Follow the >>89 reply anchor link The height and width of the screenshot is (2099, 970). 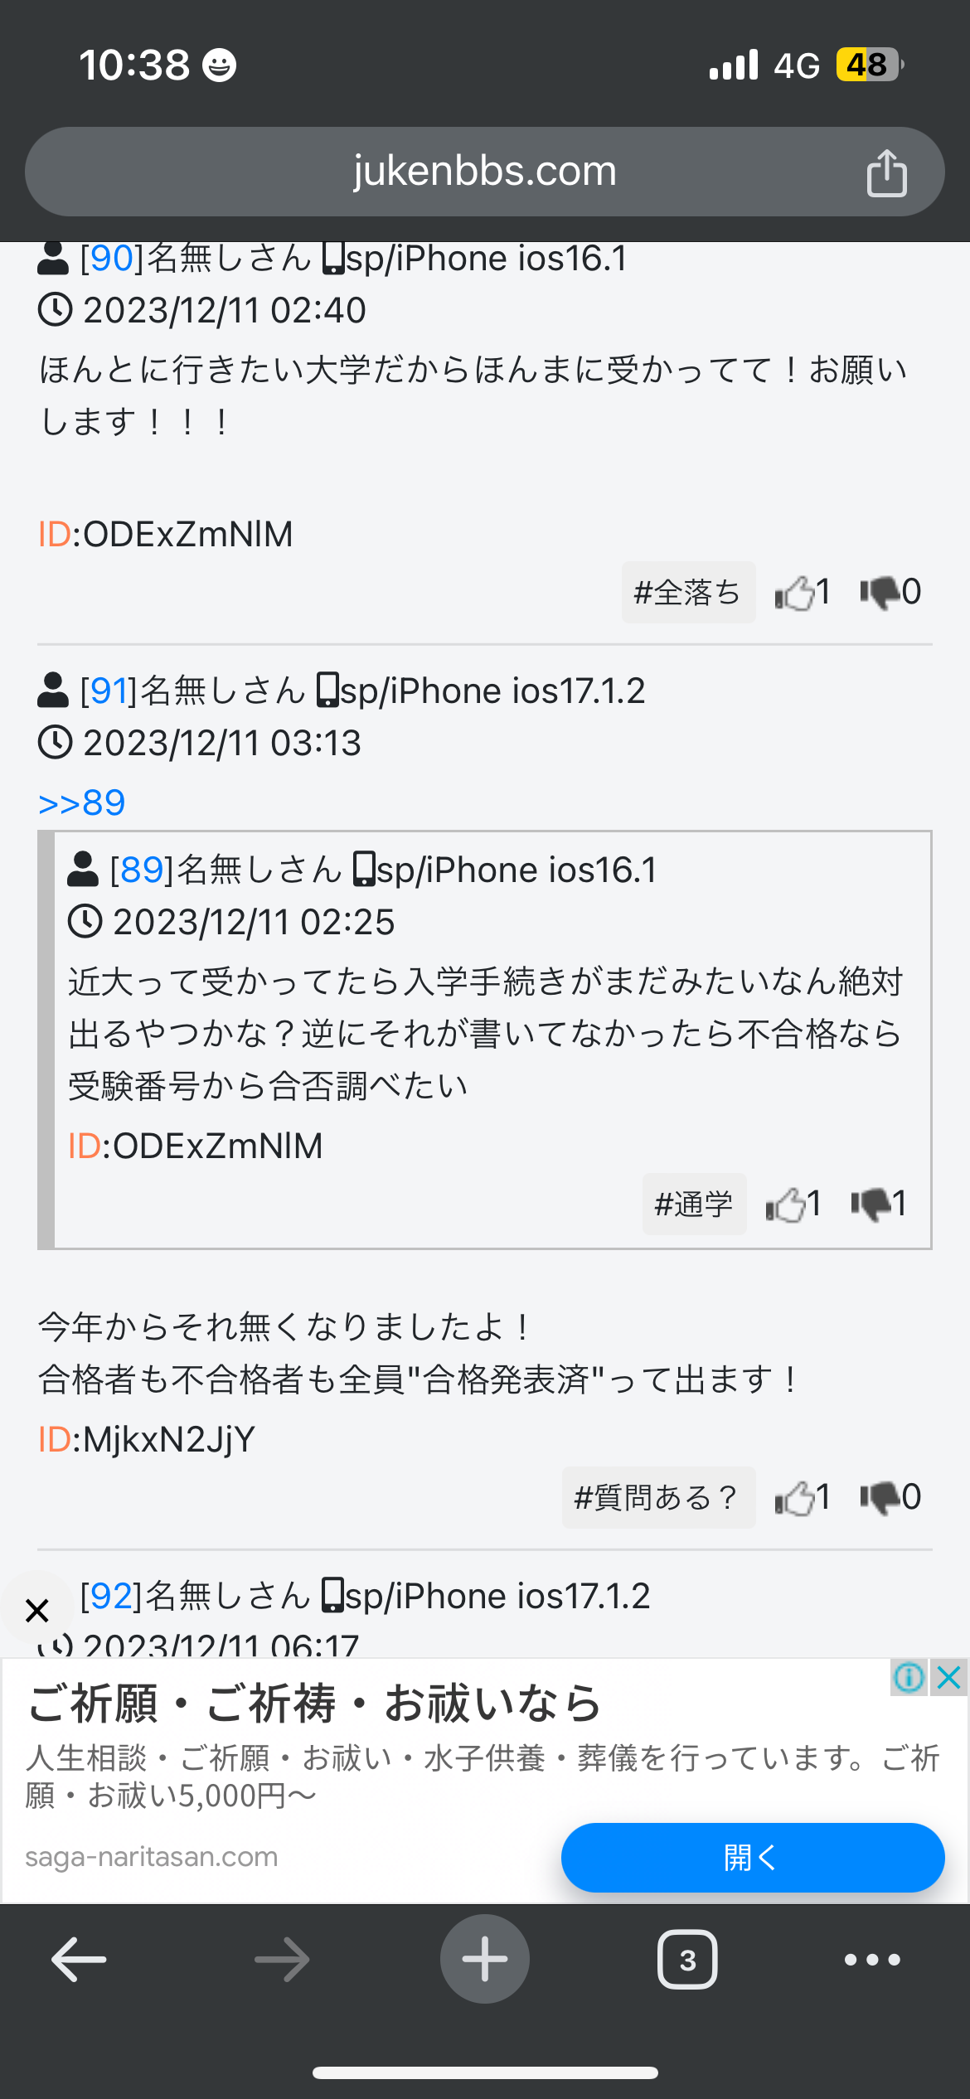pos(81,802)
